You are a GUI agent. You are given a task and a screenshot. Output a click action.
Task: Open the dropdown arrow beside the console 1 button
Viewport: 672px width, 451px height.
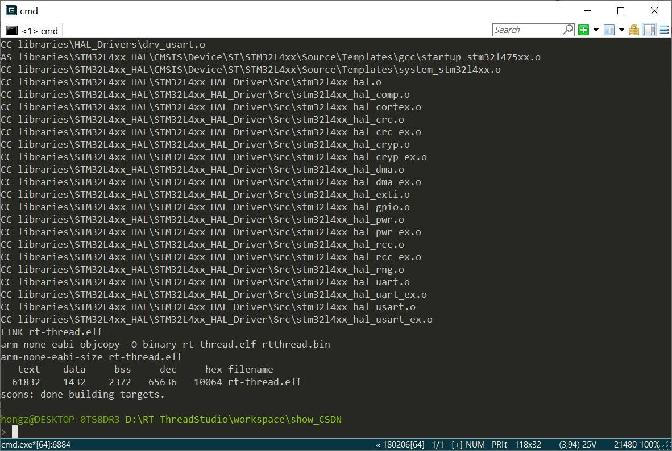pos(622,29)
